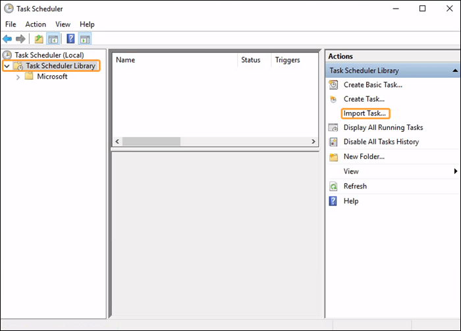Select Task Scheduler (Local) root node

tap(49, 55)
